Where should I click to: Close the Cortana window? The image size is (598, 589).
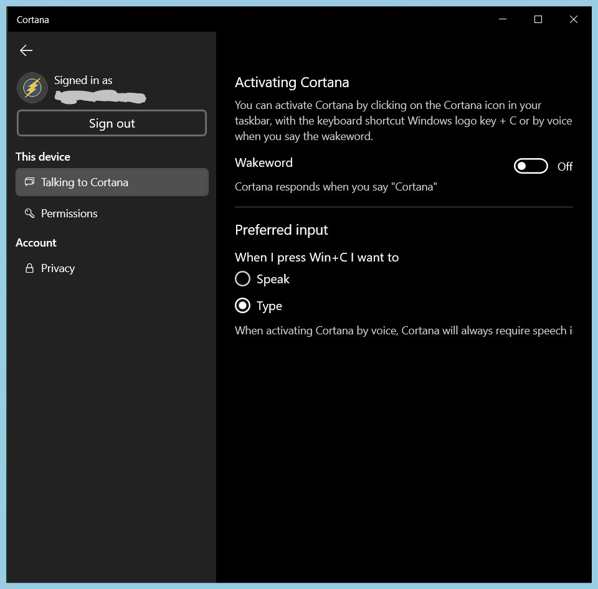(x=574, y=19)
